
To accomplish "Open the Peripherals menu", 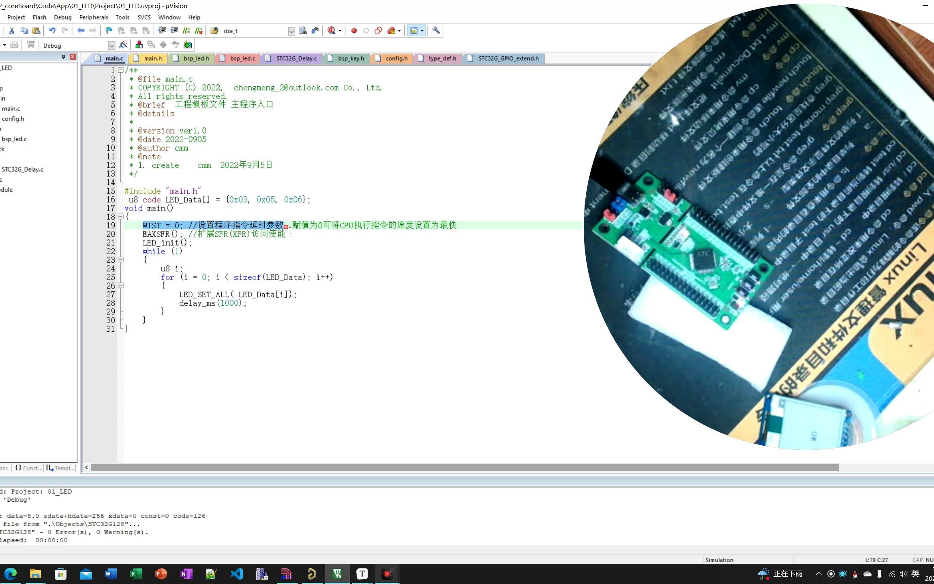I will pos(93,17).
